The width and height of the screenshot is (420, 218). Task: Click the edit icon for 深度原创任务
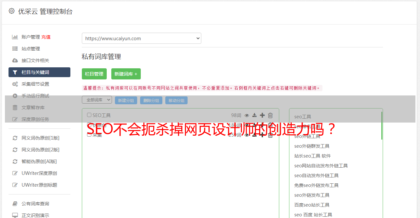[15, 119]
